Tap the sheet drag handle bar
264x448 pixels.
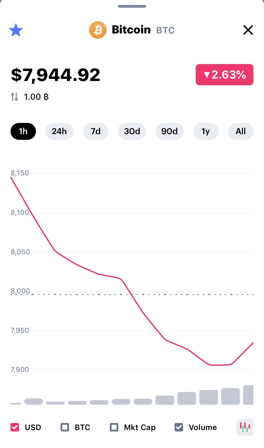[x=132, y=6]
